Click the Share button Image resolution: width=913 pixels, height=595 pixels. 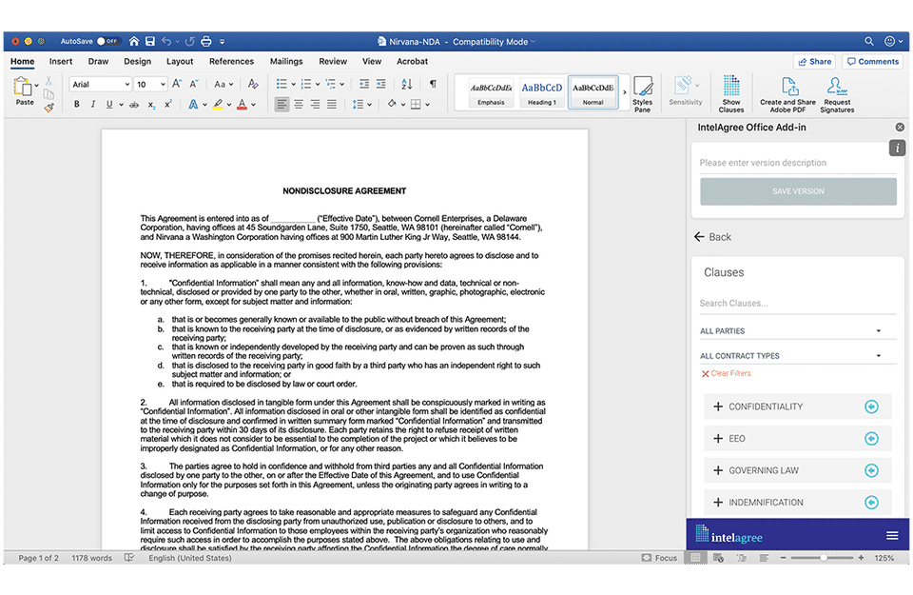[814, 62]
